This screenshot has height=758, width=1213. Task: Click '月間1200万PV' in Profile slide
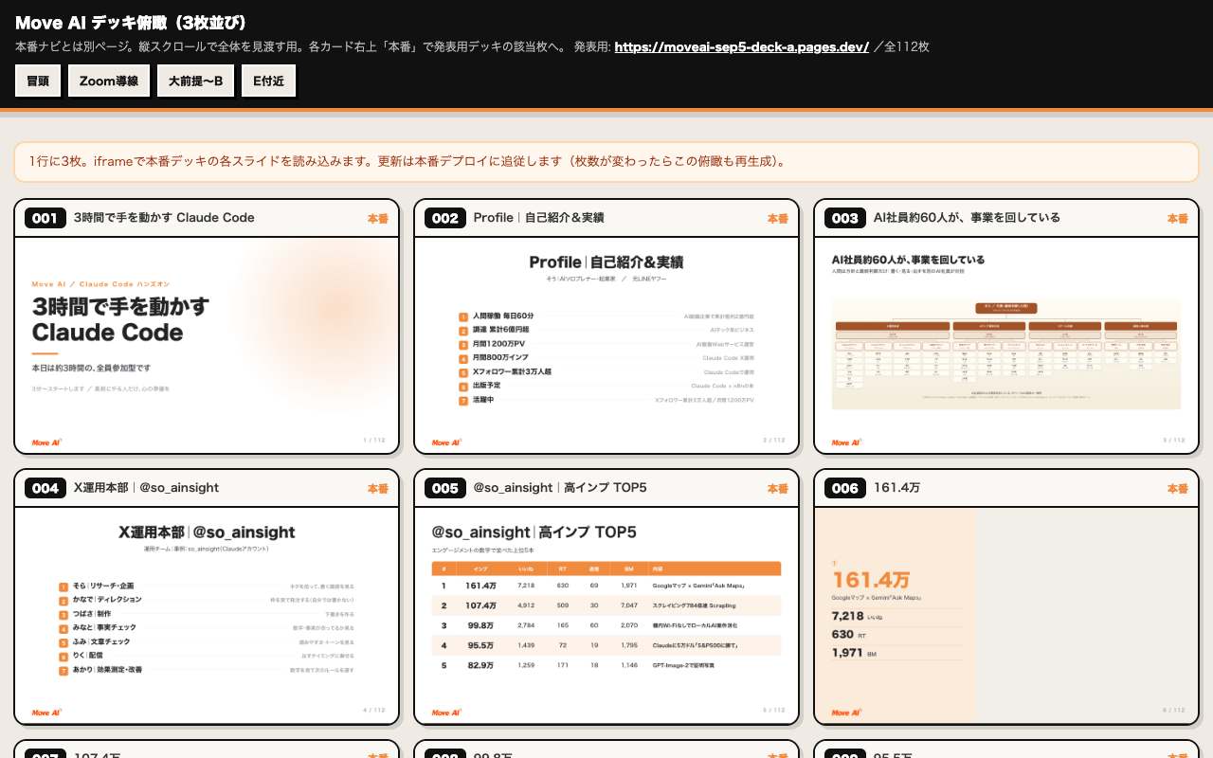499,345
